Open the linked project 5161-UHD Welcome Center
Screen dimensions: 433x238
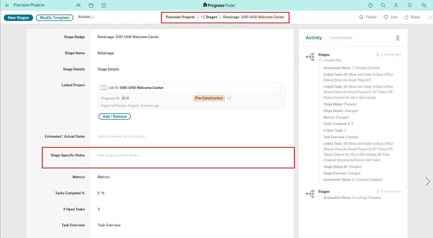pos(141,88)
